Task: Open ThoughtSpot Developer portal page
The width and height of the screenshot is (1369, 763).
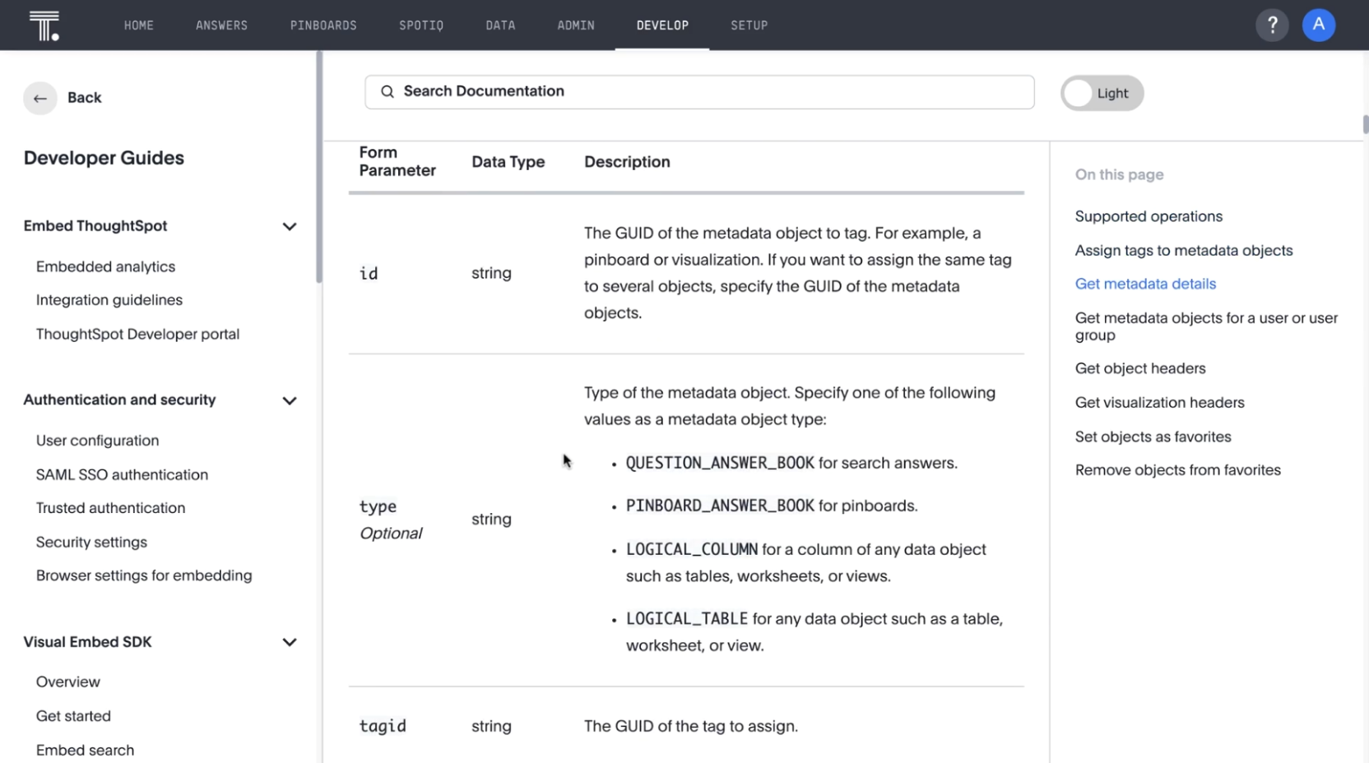Action: tap(137, 335)
